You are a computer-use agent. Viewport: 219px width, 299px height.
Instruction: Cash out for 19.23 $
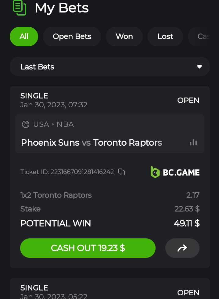pyautogui.click(x=88, y=248)
